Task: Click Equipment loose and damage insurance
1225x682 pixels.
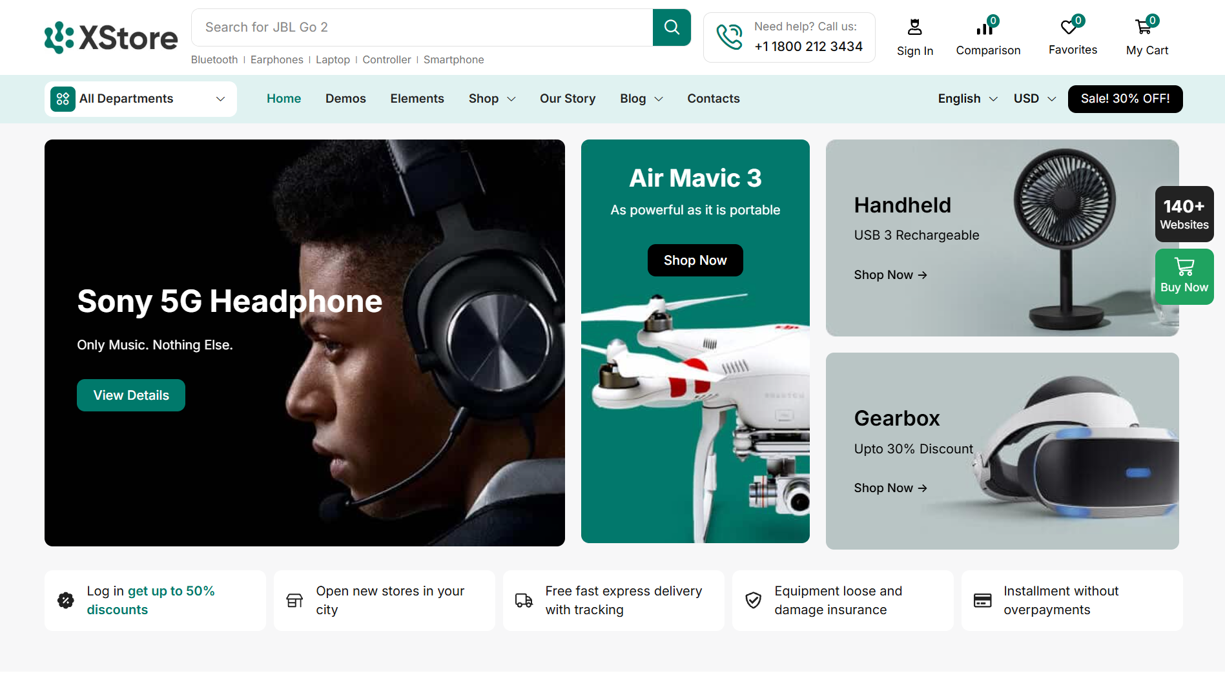Action: point(838,601)
